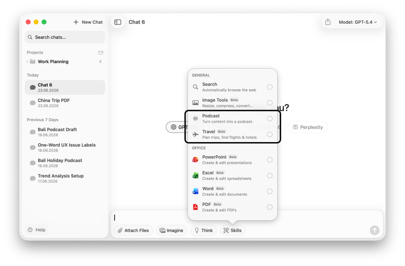Click the Podcast waveform icon
405x266 pixels.
coord(195,118)
